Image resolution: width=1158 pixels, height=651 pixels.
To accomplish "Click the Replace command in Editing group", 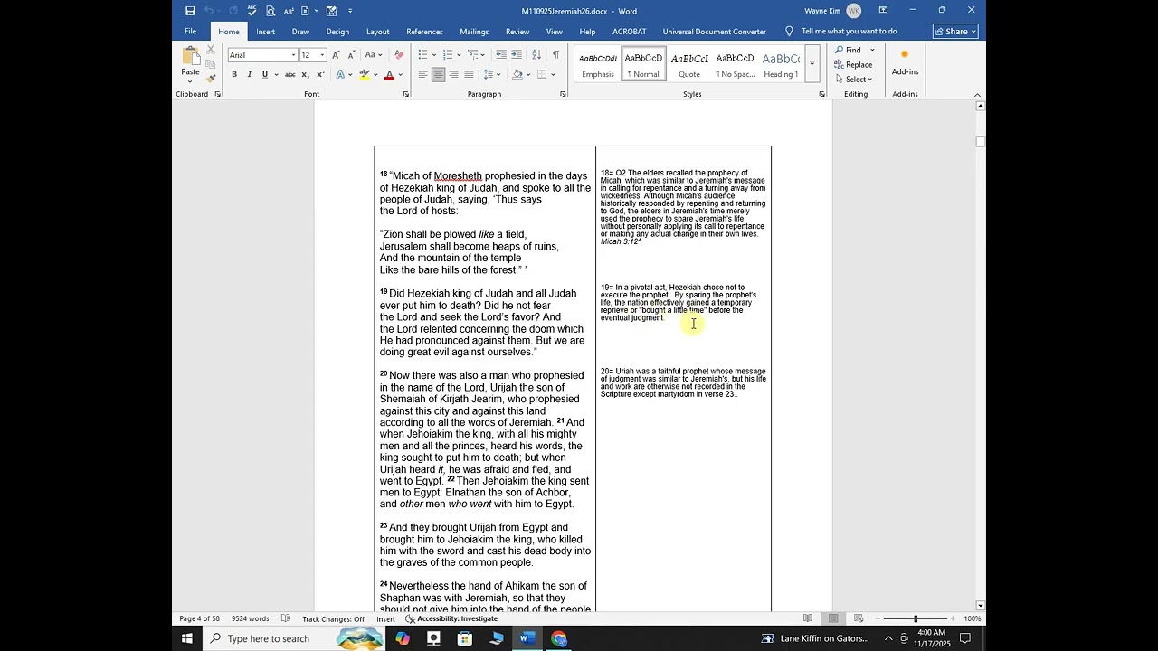I will 853,64.
